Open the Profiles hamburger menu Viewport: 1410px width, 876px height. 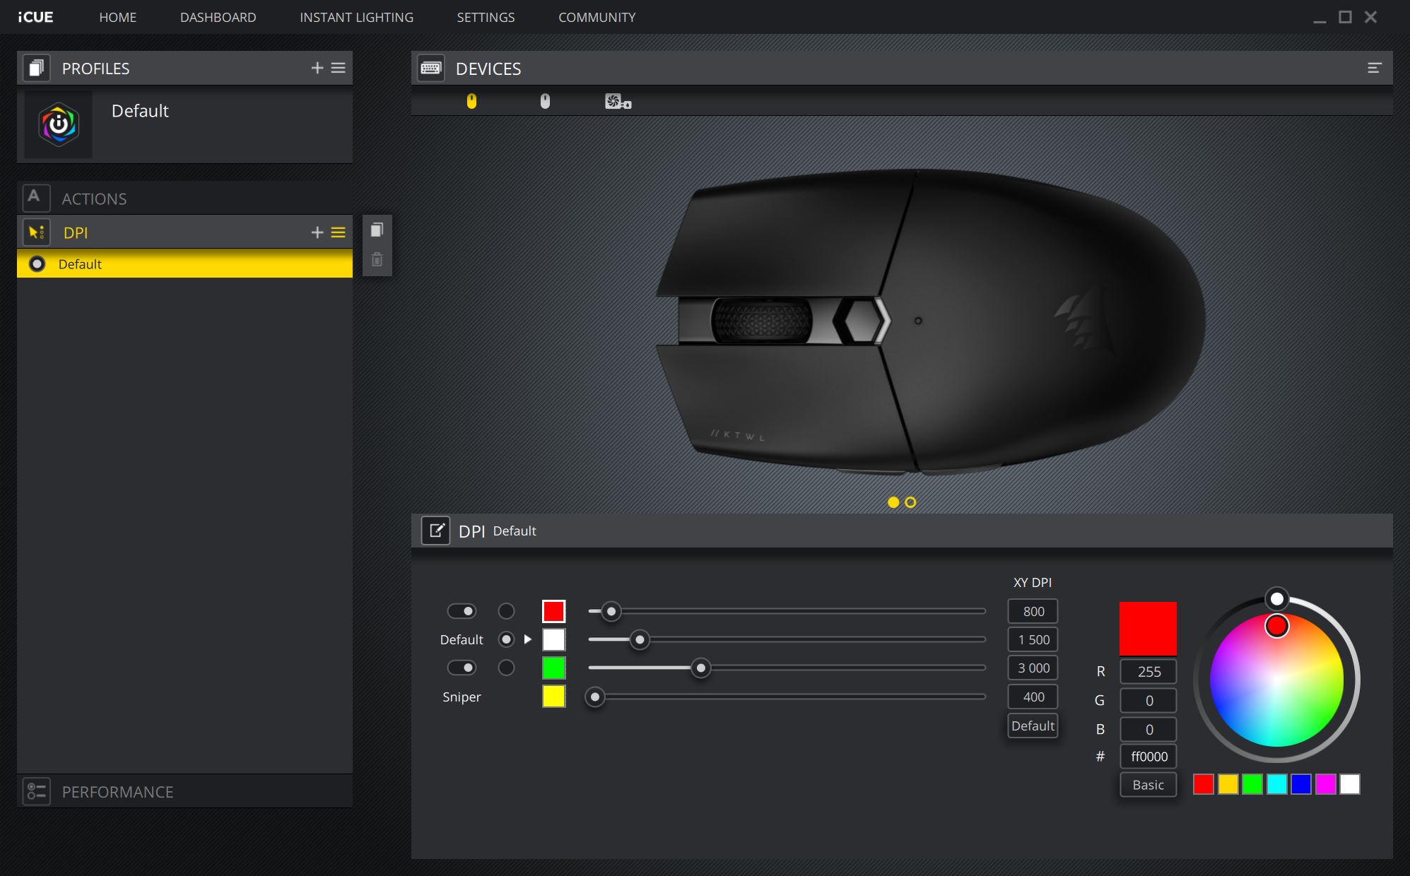(x=339, y=68)
